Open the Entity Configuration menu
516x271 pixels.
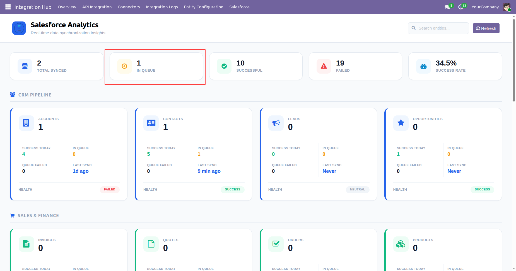(204, 7)
